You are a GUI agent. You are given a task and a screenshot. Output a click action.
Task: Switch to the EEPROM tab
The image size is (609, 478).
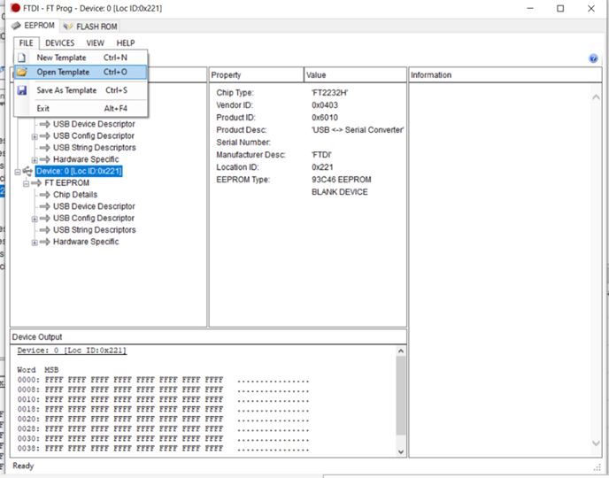click(x=33, y=26)
